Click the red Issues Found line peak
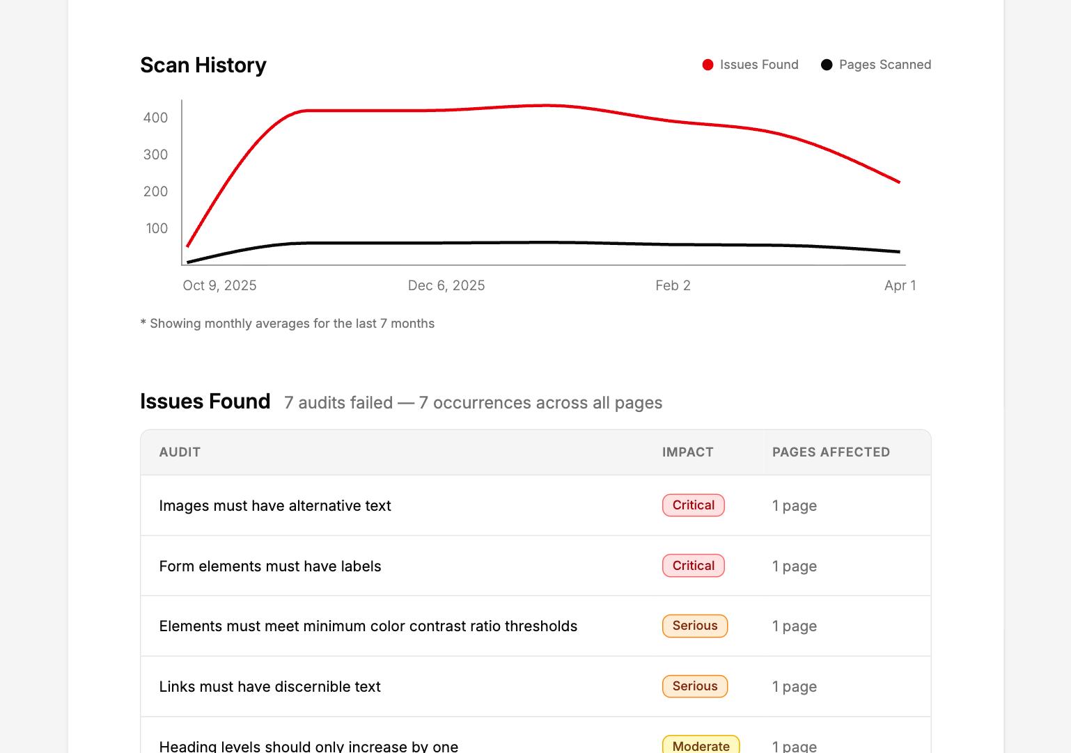 point(548,106)
